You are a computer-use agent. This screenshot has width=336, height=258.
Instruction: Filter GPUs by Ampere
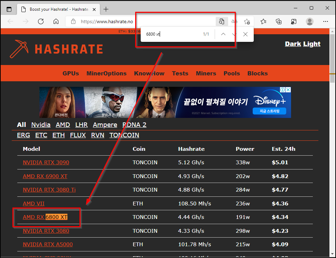coord(105,125)
